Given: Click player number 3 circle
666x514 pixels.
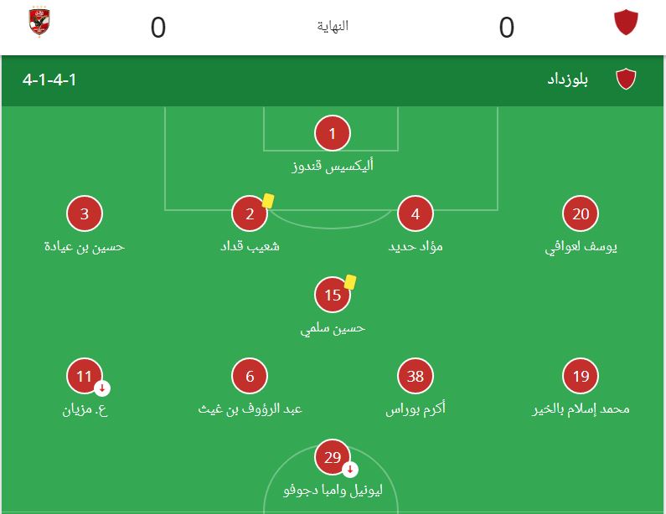Looking at the screenshot, I should click(85, 214).
